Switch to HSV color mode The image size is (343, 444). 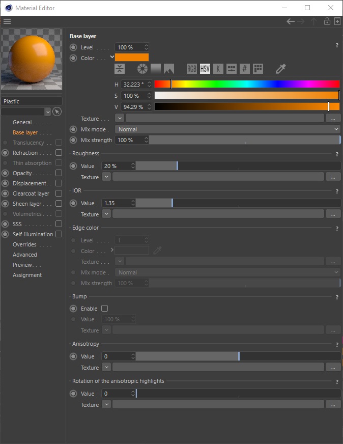[x=205, y=69]
